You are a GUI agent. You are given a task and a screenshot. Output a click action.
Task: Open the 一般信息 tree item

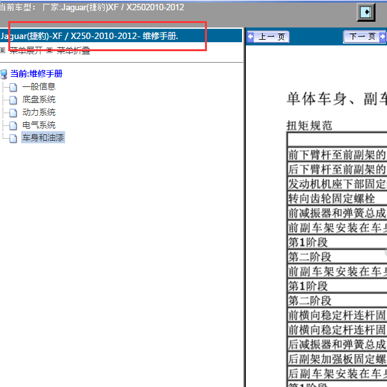click(39, 86)
